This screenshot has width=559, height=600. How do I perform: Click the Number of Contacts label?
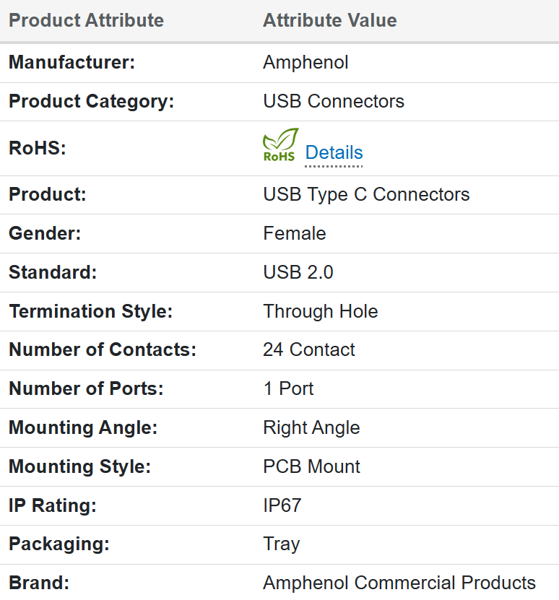coord(103,350)
